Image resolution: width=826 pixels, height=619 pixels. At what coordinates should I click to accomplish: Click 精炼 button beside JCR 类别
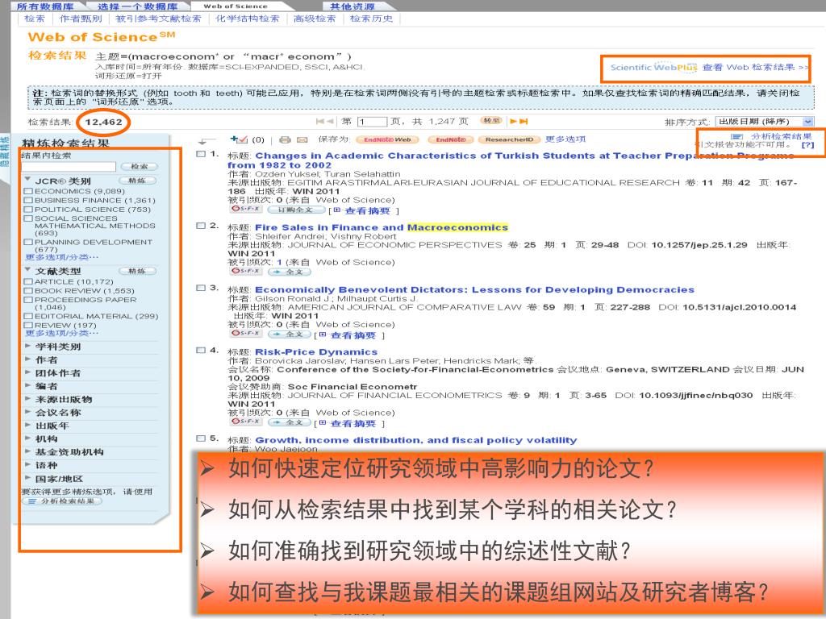tap(137, 181)
